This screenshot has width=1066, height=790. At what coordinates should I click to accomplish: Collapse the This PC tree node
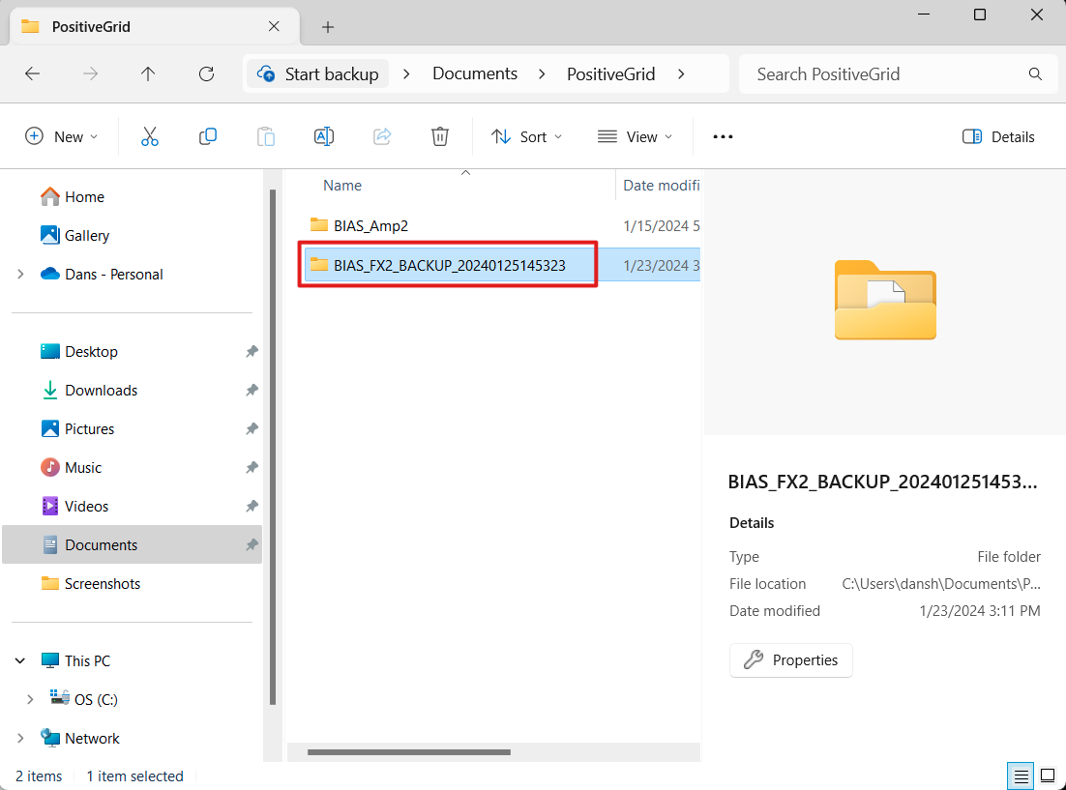(x=20, y=660)
